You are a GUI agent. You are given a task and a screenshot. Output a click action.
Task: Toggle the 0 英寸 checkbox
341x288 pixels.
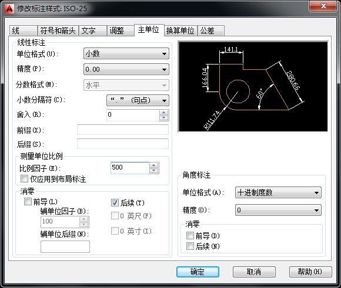[x=115, y=231]
